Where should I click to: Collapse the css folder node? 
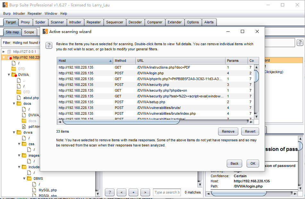pyautogui.click(x=19, y=144)
